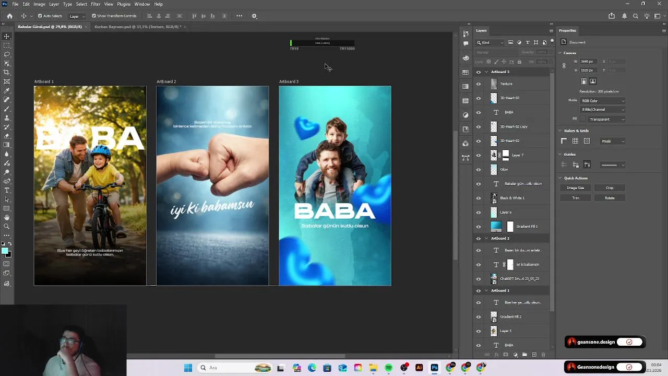Select the Zoom tool
This screenshot has width=668, height=376.
pyautogui.click(x=7, y=226)
